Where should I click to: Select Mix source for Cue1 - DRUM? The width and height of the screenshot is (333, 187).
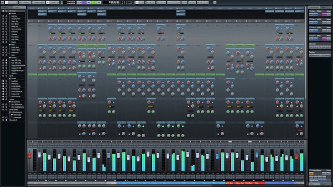(311, 14)
